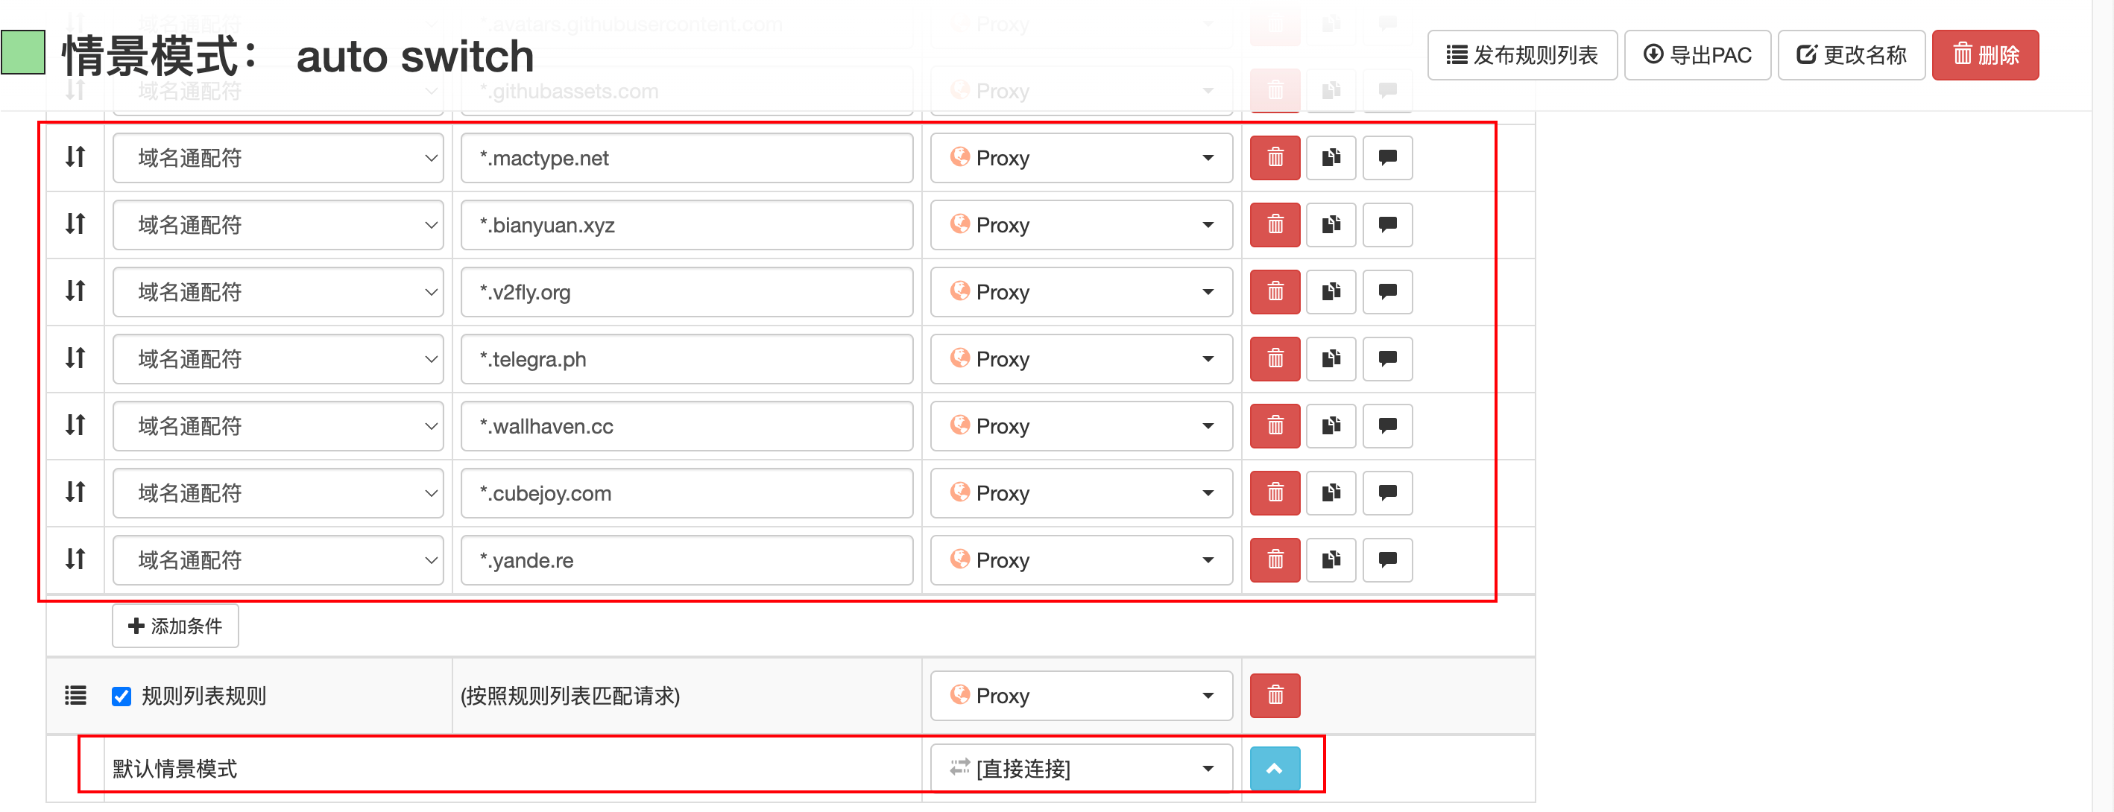Delete the rule list rule row
The image size is (2114, 812).
[1274, 696]
